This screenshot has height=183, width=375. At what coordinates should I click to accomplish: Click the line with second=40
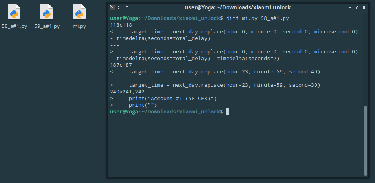point(215,72)
